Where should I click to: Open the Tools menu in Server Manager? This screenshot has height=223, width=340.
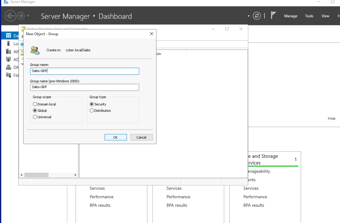[309, 16]
